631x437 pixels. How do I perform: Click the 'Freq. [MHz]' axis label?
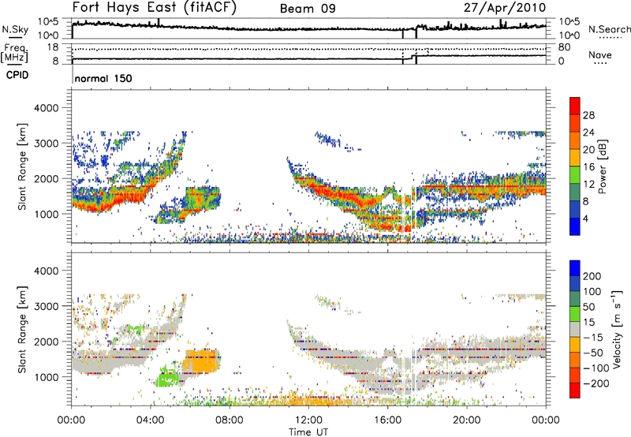(x=14, y=54)
